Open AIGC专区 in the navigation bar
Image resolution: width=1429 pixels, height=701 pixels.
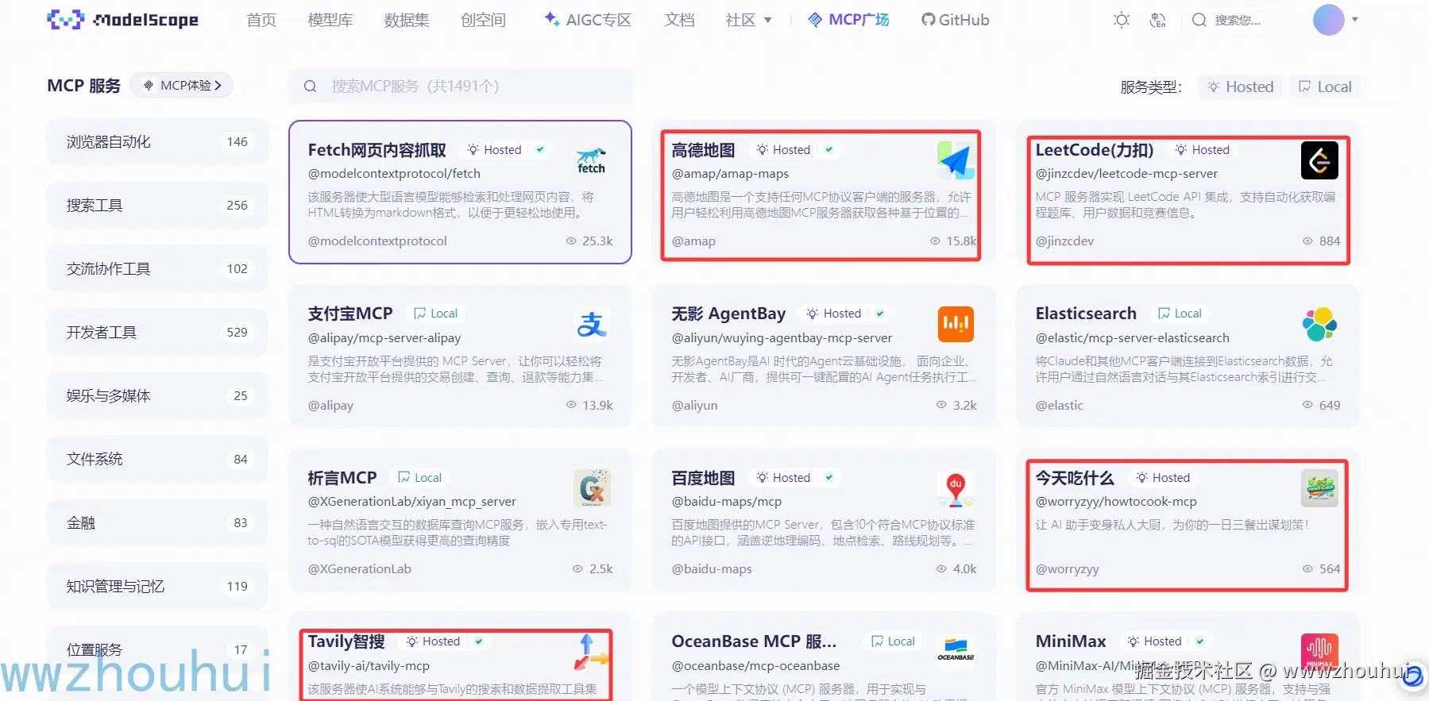(588, 20)
